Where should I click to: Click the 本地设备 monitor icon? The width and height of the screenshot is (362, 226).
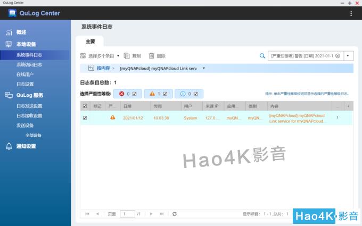pos(9,44)
